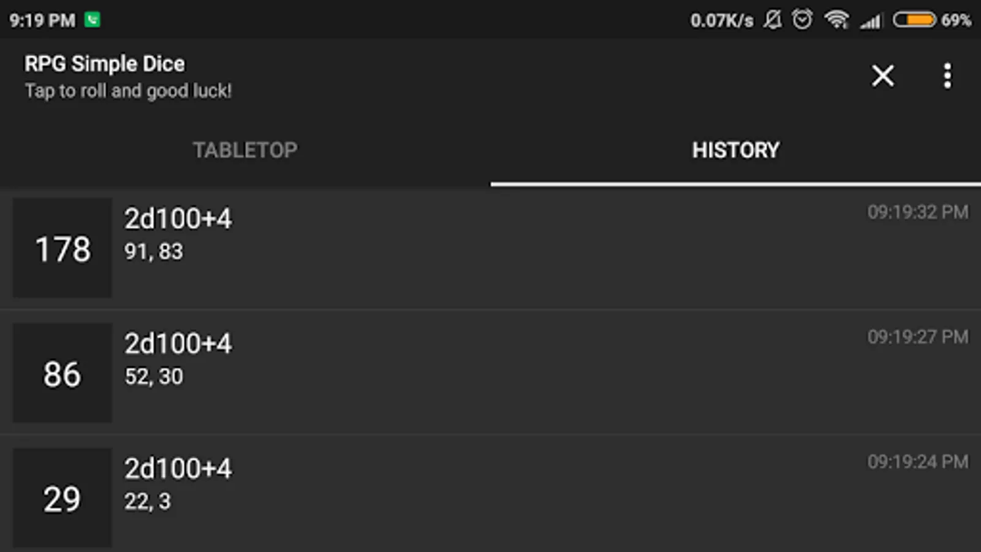Tap the Wi-Fi status icon
Screen dimensions: 981x552
click(x=836, y=20)
